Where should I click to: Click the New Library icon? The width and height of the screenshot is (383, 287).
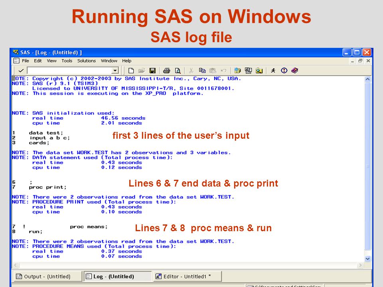tap(237, 71)
